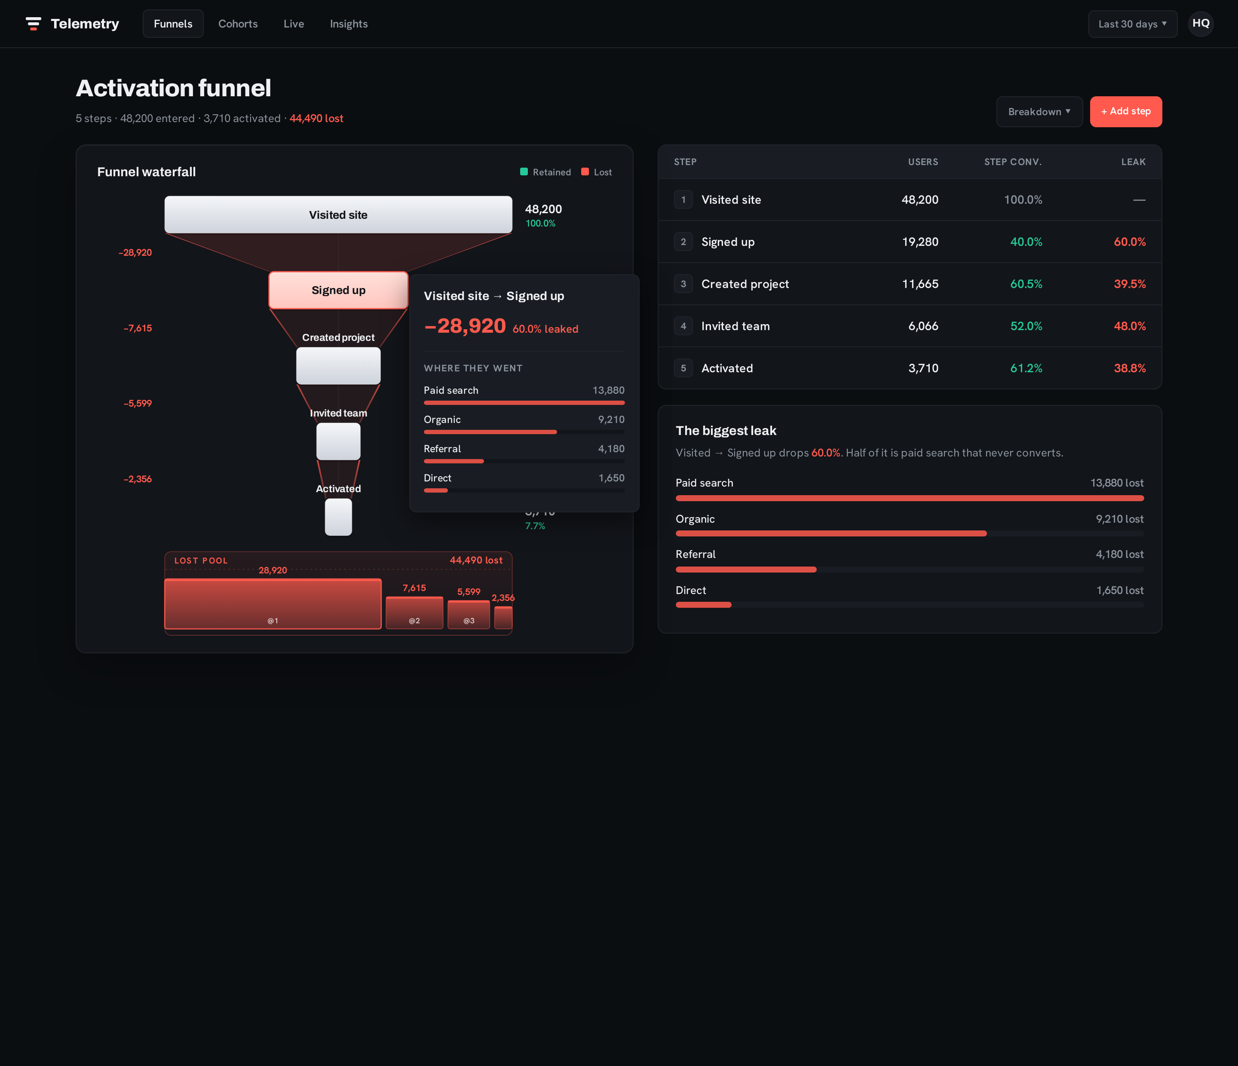This screenshot has height=1066, width=1238.
Task: Select the @3 lost pool bar
Action: (x=469, y=615)
